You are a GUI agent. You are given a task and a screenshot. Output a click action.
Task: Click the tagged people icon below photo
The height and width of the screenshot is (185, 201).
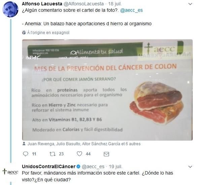[x=24, y=144]
